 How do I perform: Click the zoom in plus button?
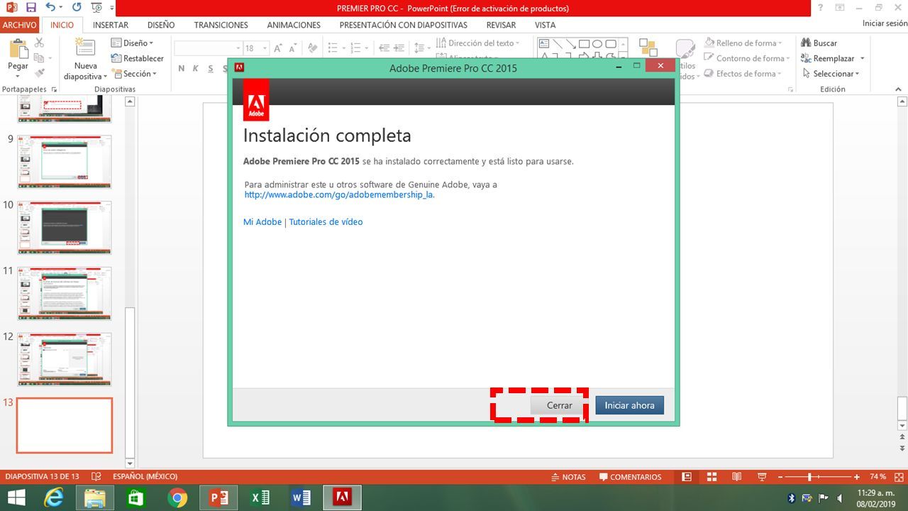[857, 477]
